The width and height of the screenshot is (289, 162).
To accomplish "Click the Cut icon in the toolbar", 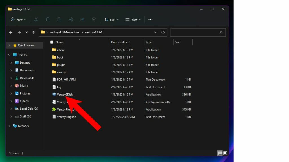I will (x=36, y=19).
